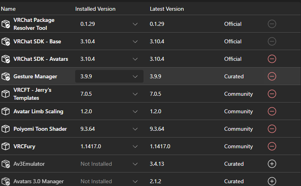Click the Name column header
This screenshot has width=301, height=186.
pyautogui.click(x=8, y=9)
